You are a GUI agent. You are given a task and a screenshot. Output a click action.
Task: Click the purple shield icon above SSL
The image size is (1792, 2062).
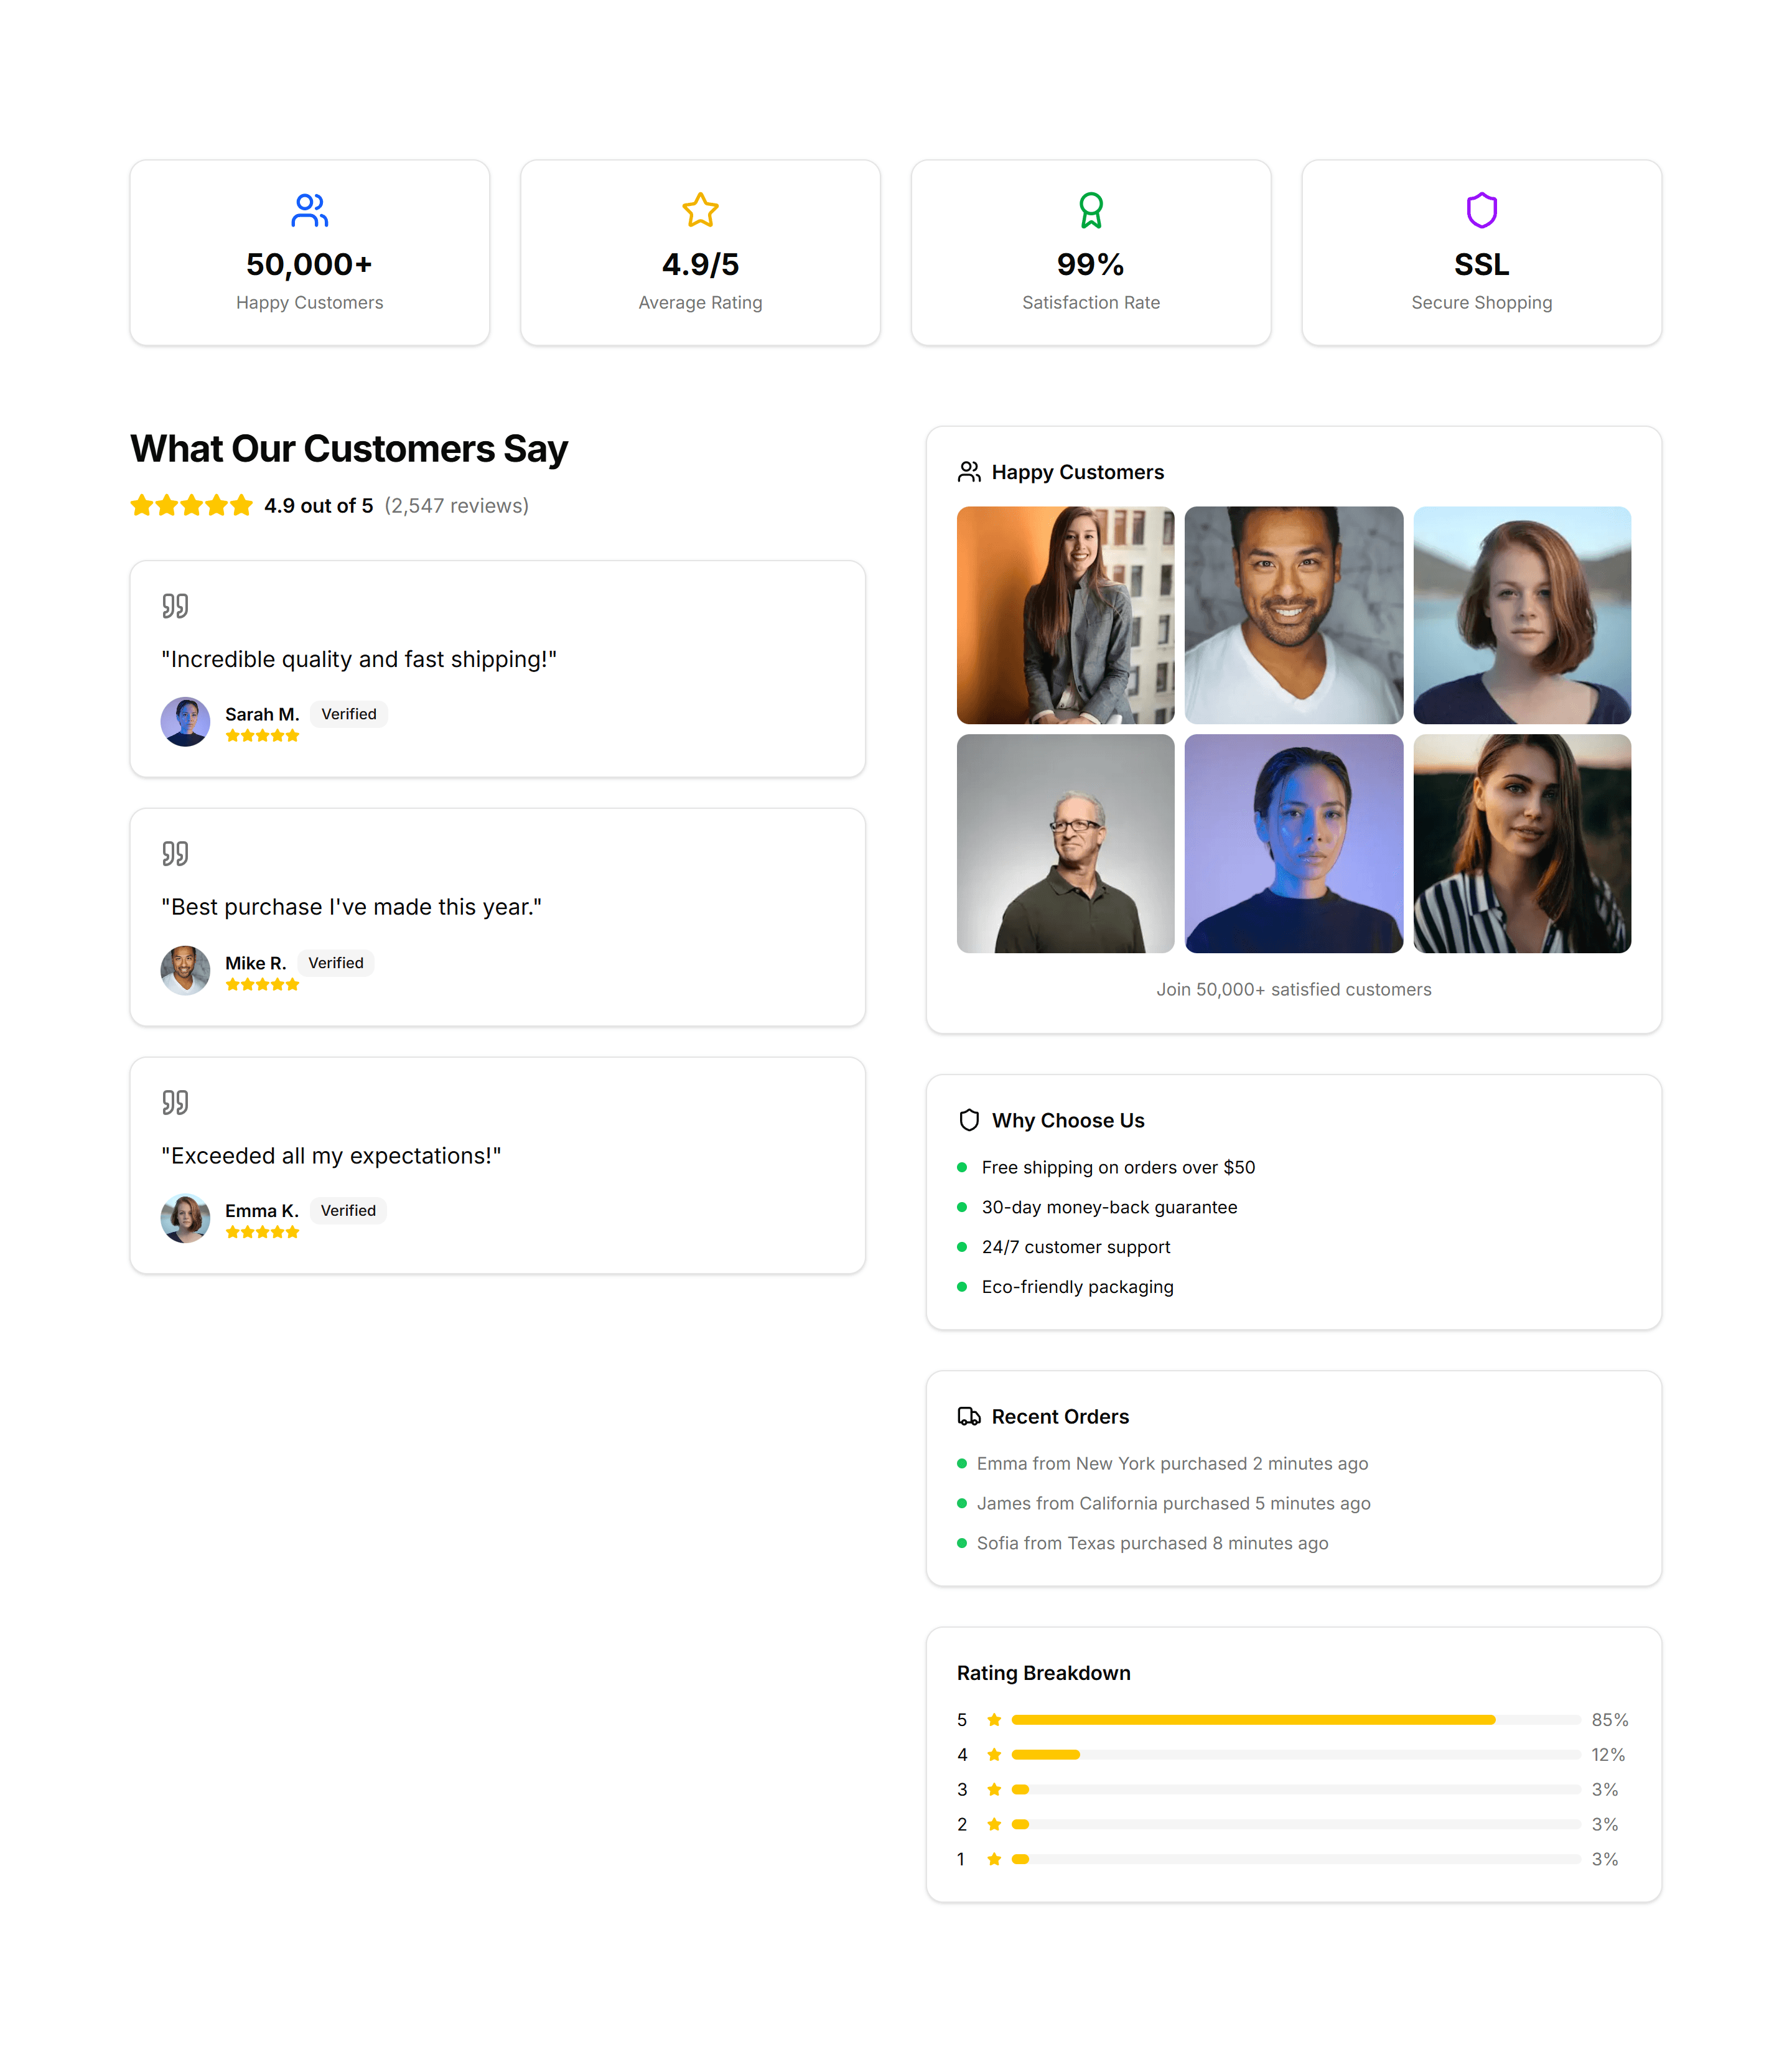click(1481, 210)
